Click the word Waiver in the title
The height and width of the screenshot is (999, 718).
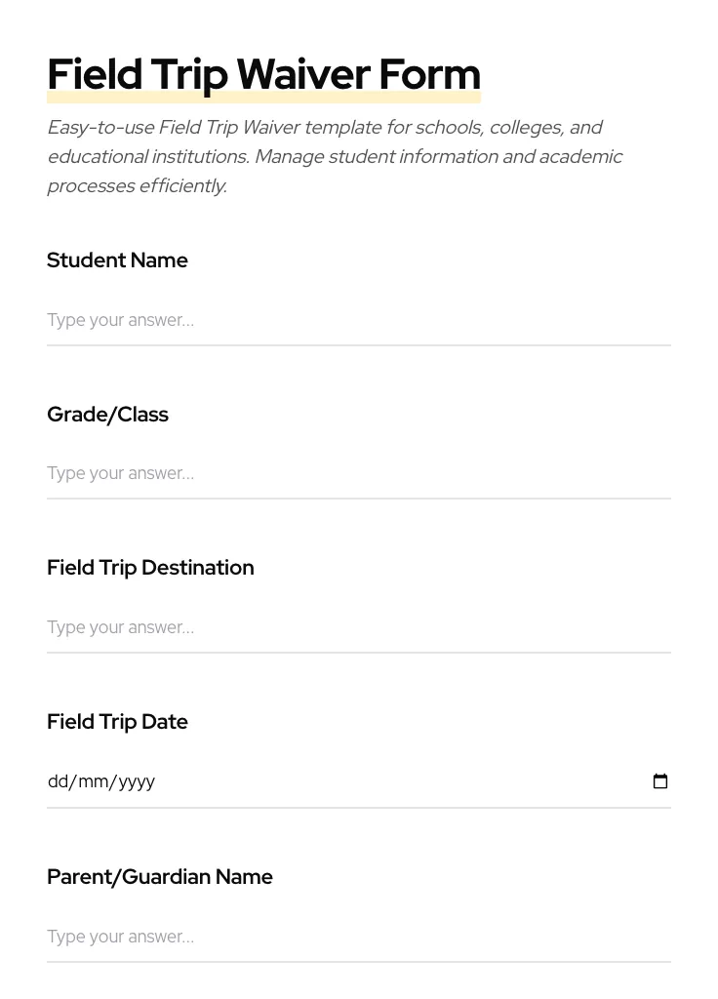coord(302,75)
